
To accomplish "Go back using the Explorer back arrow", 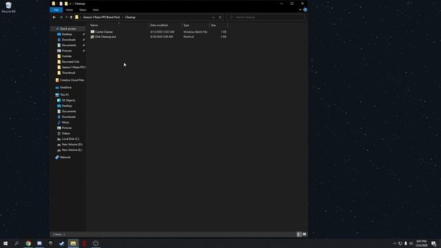I will click(54, 17).
